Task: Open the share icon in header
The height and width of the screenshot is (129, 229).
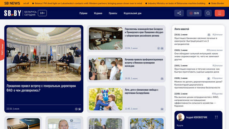Action: (179, 13)
